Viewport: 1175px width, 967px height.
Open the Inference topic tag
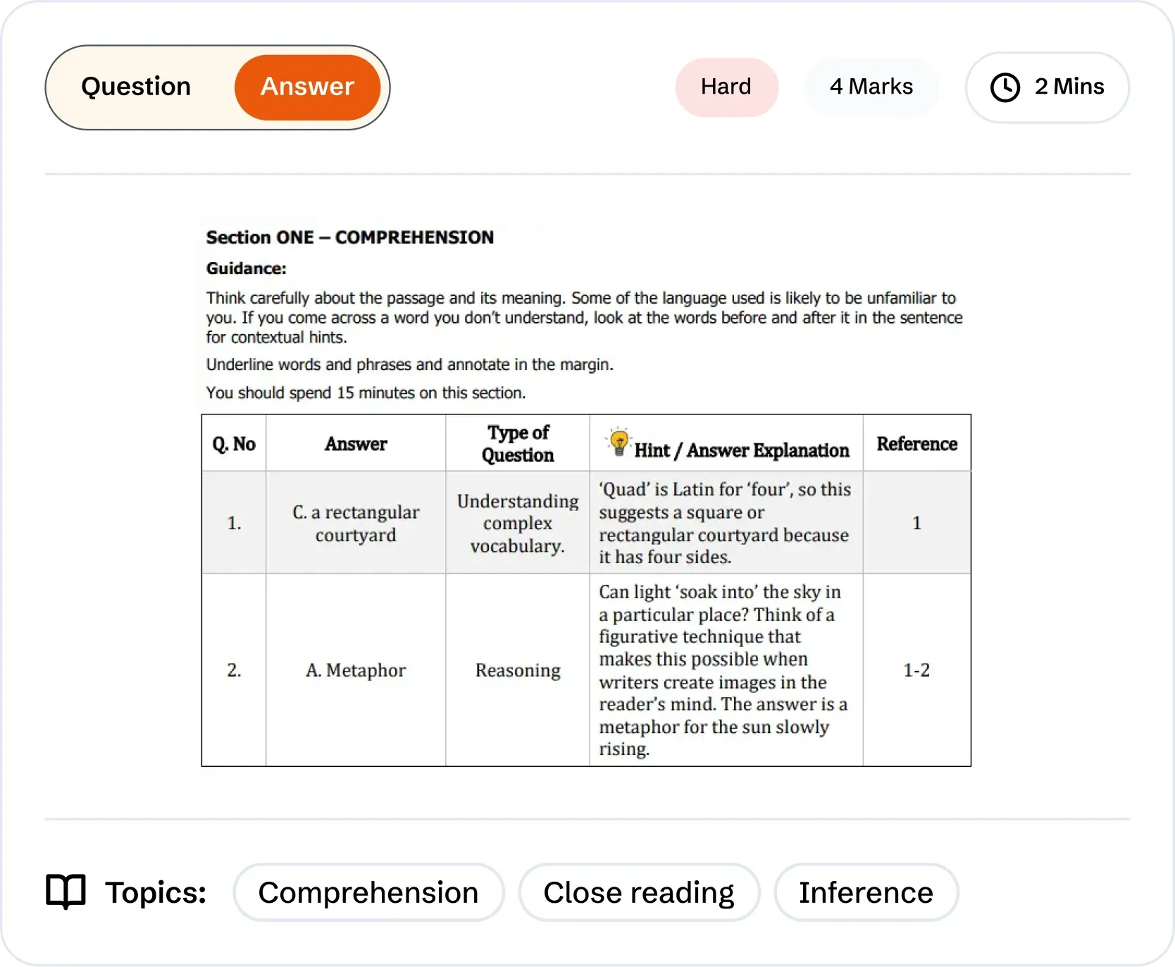tap(866, 892)
